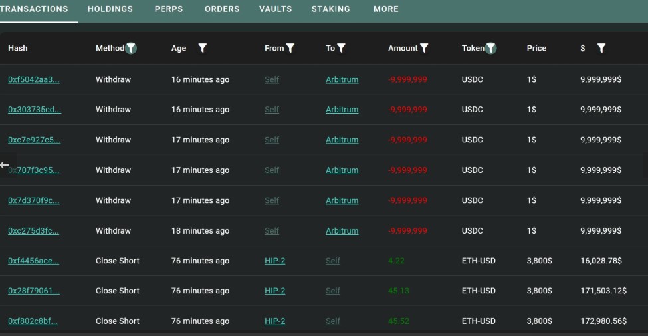The width and height of the screenshot is (648, 336).
Task: Click the Amount column filter icon
Action: (424, 48)
